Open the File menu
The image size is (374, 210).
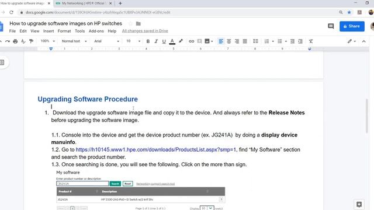pos(12,31)
